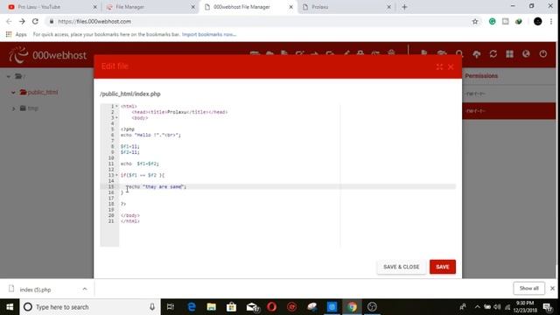
Task: Switch to the 000webhost File Manager tab
Action: click(248, 7)
